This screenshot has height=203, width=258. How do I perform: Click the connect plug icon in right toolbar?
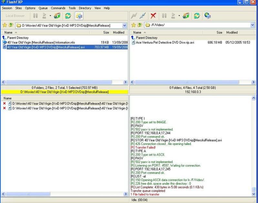(x=143, y=16)
